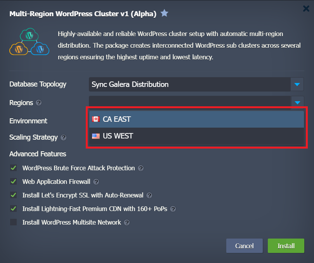Image resolution: width=314 pixels, height=263 pixels.
Task: Cancel the cluster installation dialog
Action: point(245,246)
